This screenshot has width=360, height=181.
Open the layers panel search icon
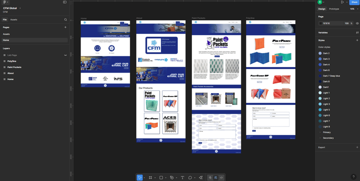[66, 20]
